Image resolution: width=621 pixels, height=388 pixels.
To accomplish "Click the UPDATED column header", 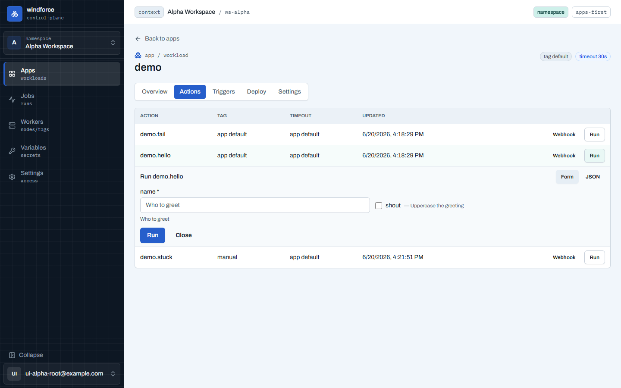I will click(x=373, y=116).
